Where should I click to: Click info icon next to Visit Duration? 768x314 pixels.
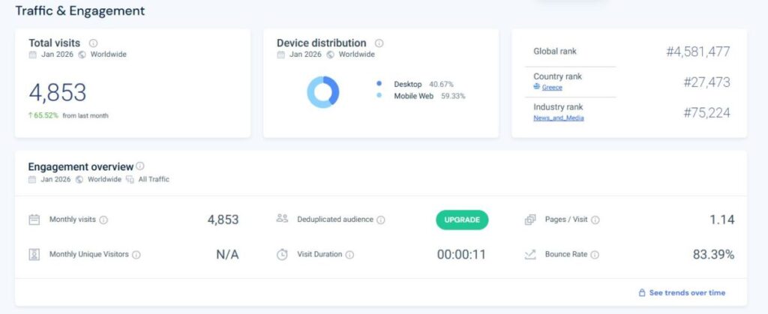[x=349, y=255]
